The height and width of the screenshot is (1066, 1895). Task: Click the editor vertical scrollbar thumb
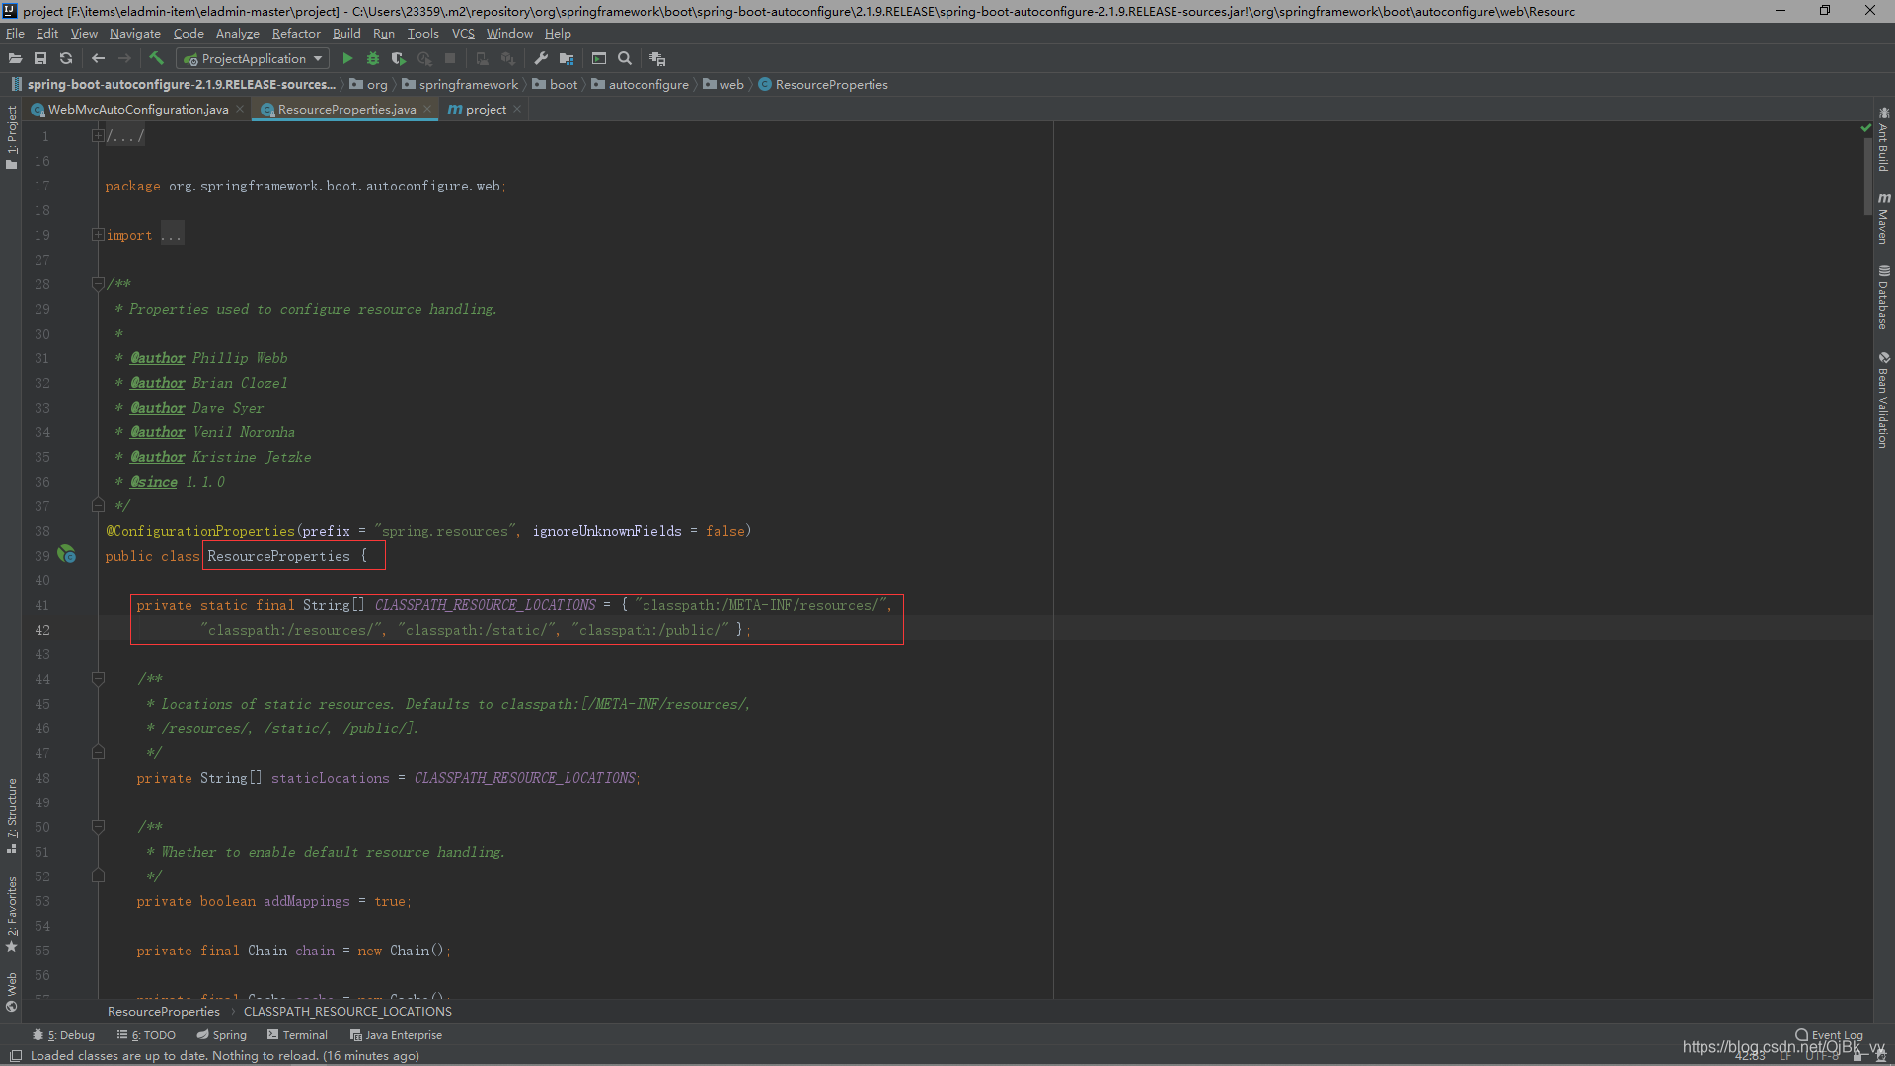(x=1867, y=176)
